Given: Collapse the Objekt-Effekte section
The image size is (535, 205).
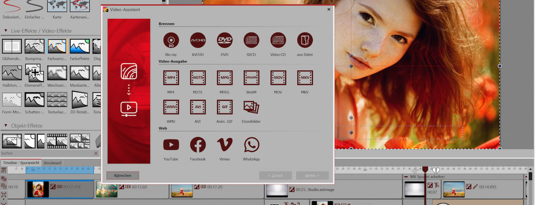Looking at the screenshot, I should pos(6,126).
